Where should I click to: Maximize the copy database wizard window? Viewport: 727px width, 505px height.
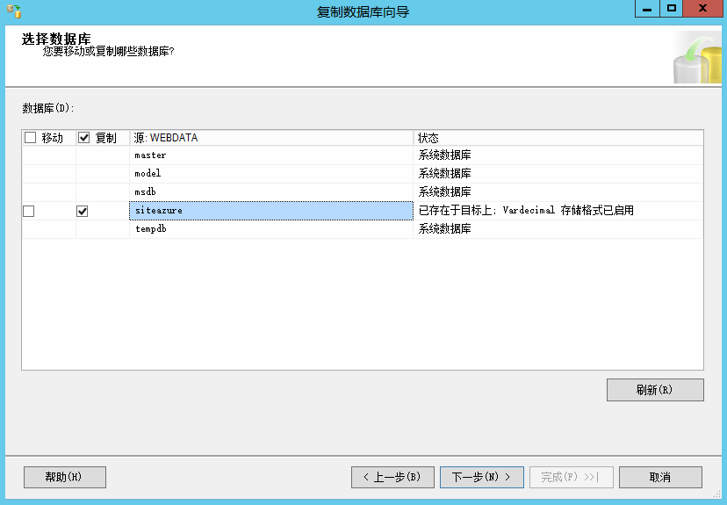(672, 9)
